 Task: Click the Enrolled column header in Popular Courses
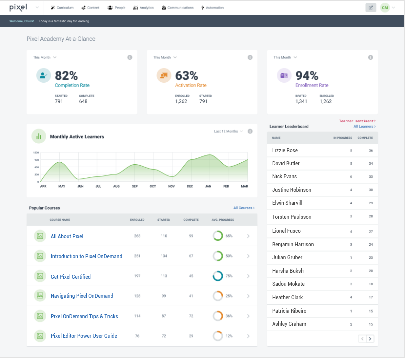(137, 220)
